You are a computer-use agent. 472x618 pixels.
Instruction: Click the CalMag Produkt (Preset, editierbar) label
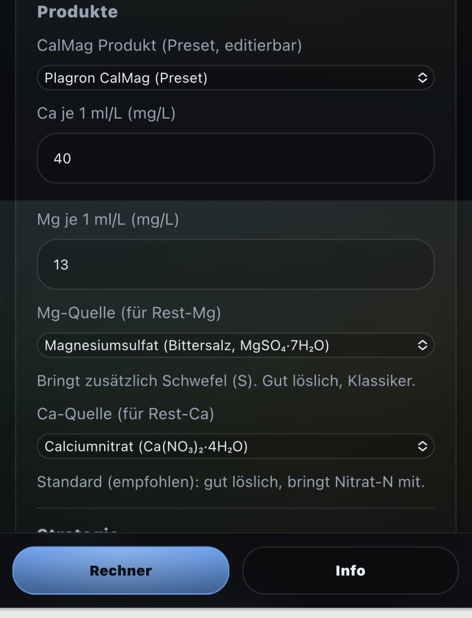(169, 45)
